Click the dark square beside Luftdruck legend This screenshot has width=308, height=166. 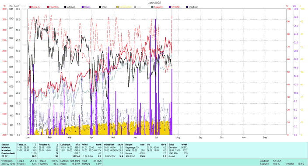(x=65, y=7)
